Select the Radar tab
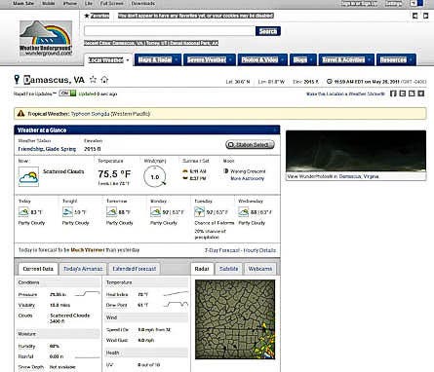Image resolution: width=434 pixels, height=372 pixels. pos(202,269)
